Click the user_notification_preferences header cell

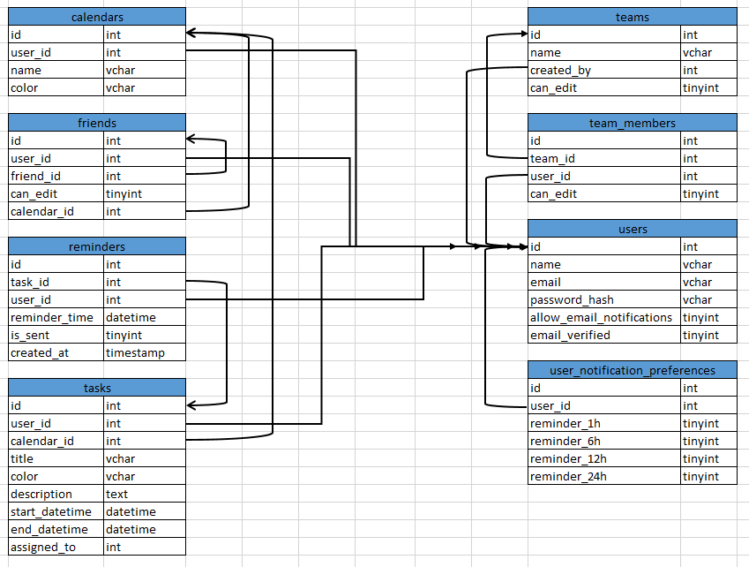click(632, 370)
